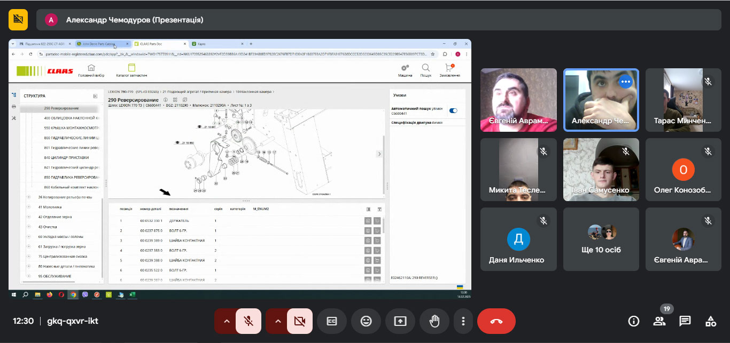The width and height of the screenshot is (730, 343).
Task: Open meeting details info icon
Action: tap(634, 321)
